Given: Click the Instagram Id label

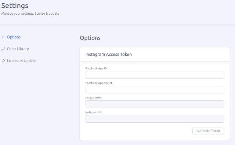Looking at the screenshot, I should coord(93,112).
